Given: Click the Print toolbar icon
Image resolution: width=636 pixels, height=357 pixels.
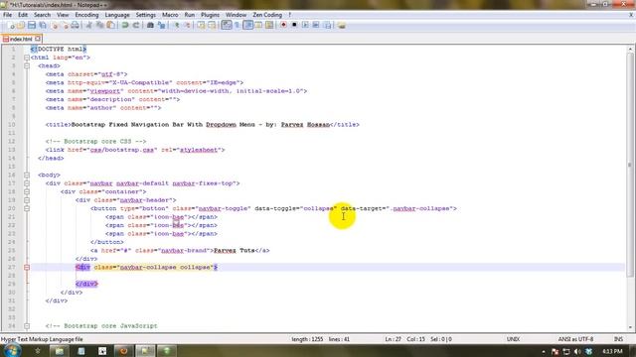Looking at the screenshot, I should (76, 25).
